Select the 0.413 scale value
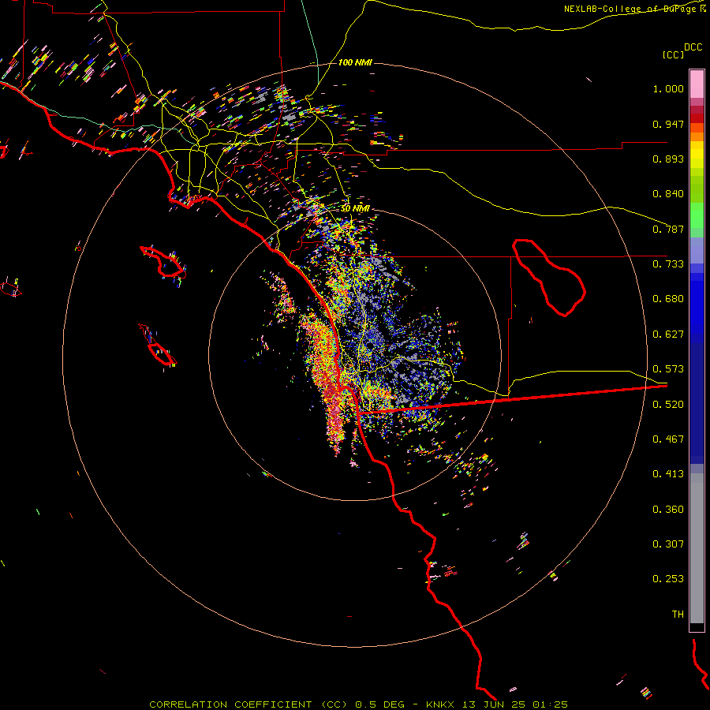The image size is (710, 710). [668, 474]
